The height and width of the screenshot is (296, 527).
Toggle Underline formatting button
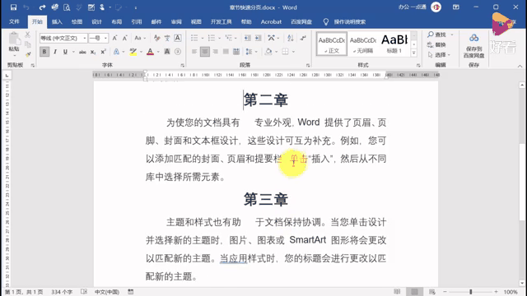(65, 52)
